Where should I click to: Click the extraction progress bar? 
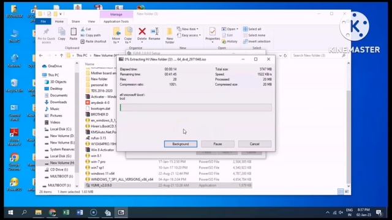[196, 108]
